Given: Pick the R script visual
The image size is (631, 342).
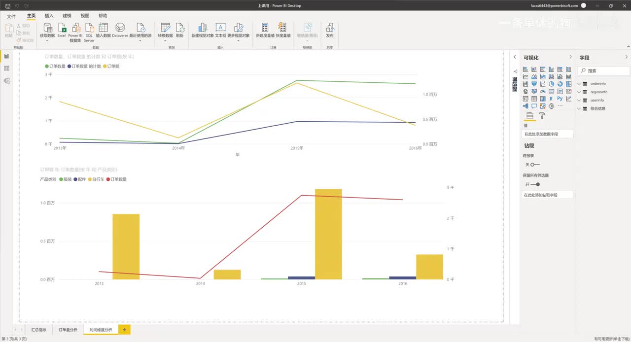Looking at the screenshot, I should (551, 99).
